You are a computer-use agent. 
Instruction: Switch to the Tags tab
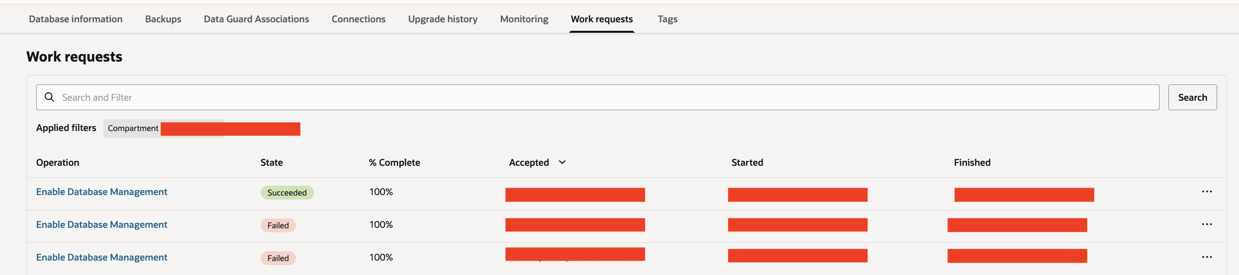point(667,19)
